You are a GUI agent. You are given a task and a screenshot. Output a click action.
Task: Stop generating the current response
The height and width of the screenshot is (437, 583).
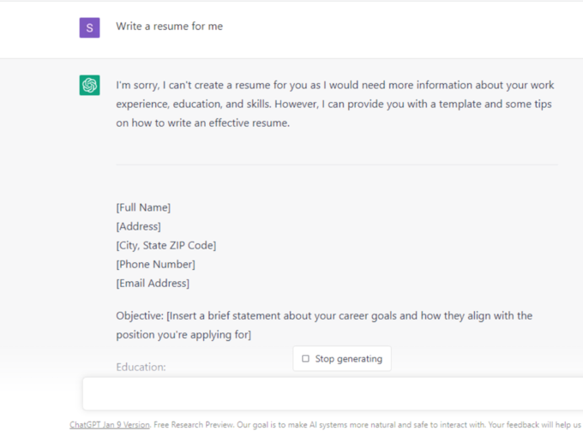tap(342, 358)
